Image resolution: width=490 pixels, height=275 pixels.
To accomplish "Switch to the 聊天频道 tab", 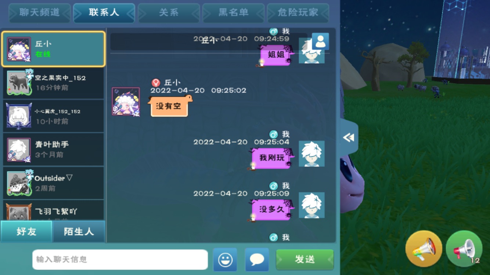I will (40, 13).
